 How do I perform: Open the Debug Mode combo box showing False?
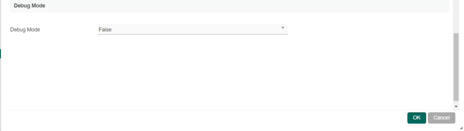click(x=193, y=29)
